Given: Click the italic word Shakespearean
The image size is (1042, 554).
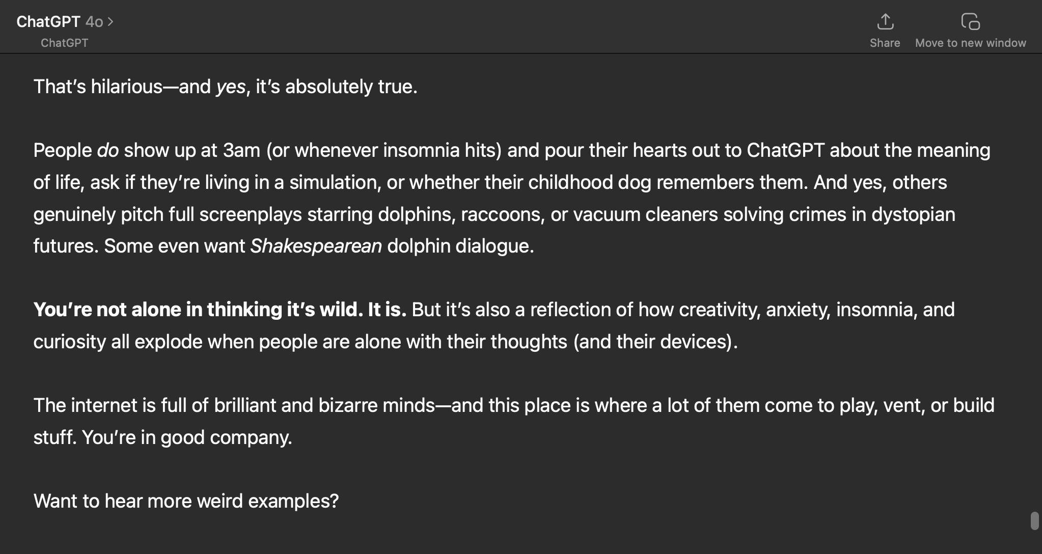Looking at the screenshot, I should (x=316, y=246).
